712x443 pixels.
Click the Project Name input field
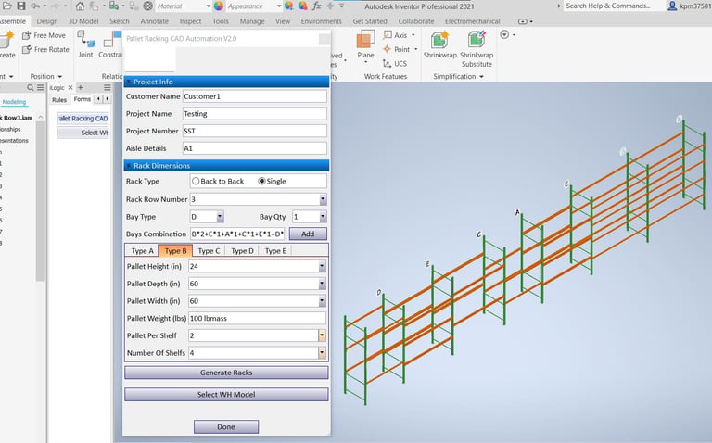[x=254, y=114]
